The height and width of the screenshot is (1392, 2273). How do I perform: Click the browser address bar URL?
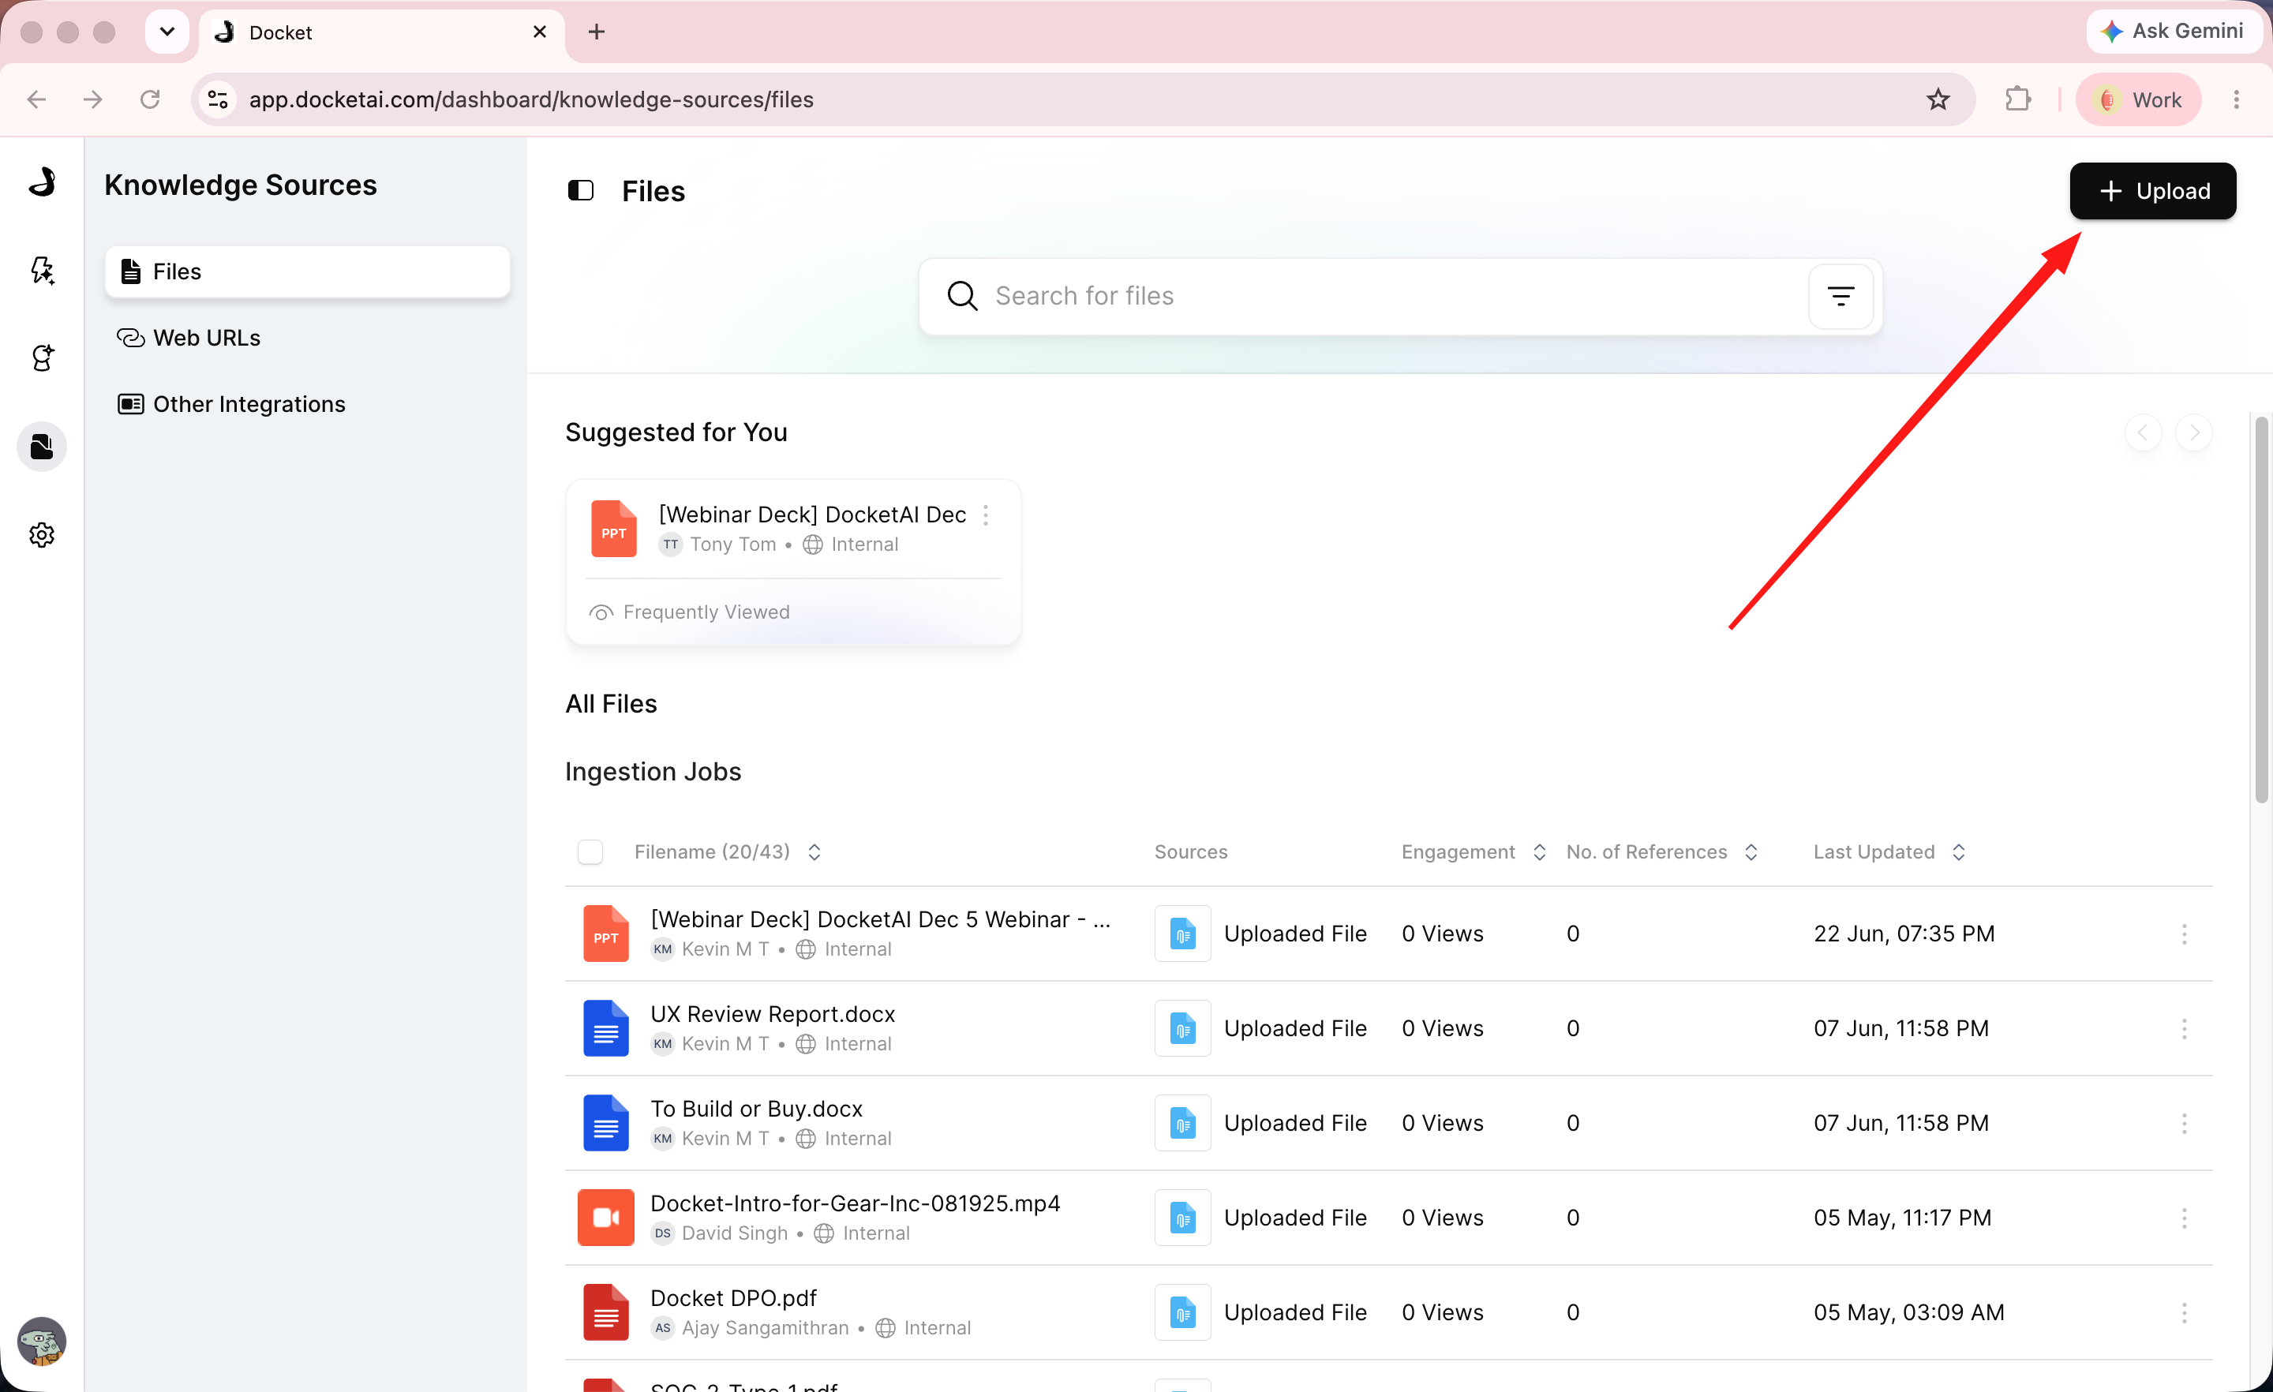pyautogui.click(x=531, y=99)
